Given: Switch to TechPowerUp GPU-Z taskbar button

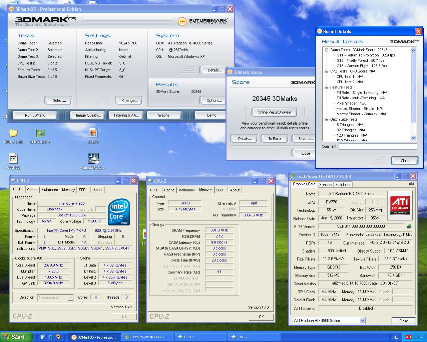Looking at the screenshot, I should (147, 337).
